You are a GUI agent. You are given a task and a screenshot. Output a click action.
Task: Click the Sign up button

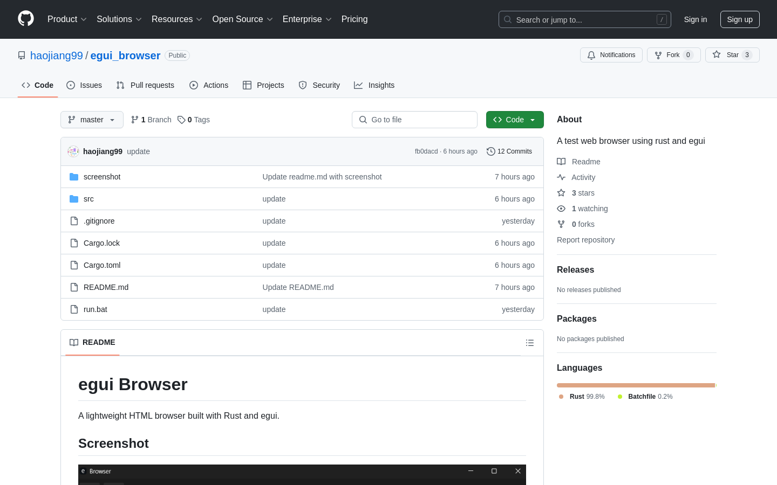pos(740,19)
